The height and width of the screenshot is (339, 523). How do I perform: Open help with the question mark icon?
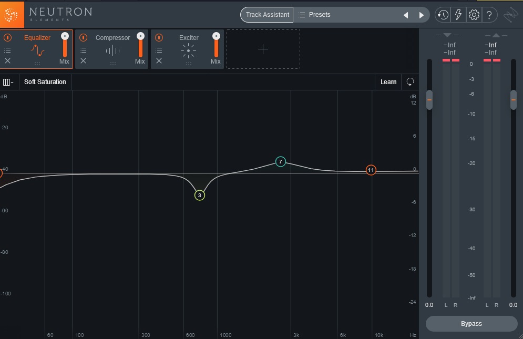[x=489, y=14]
